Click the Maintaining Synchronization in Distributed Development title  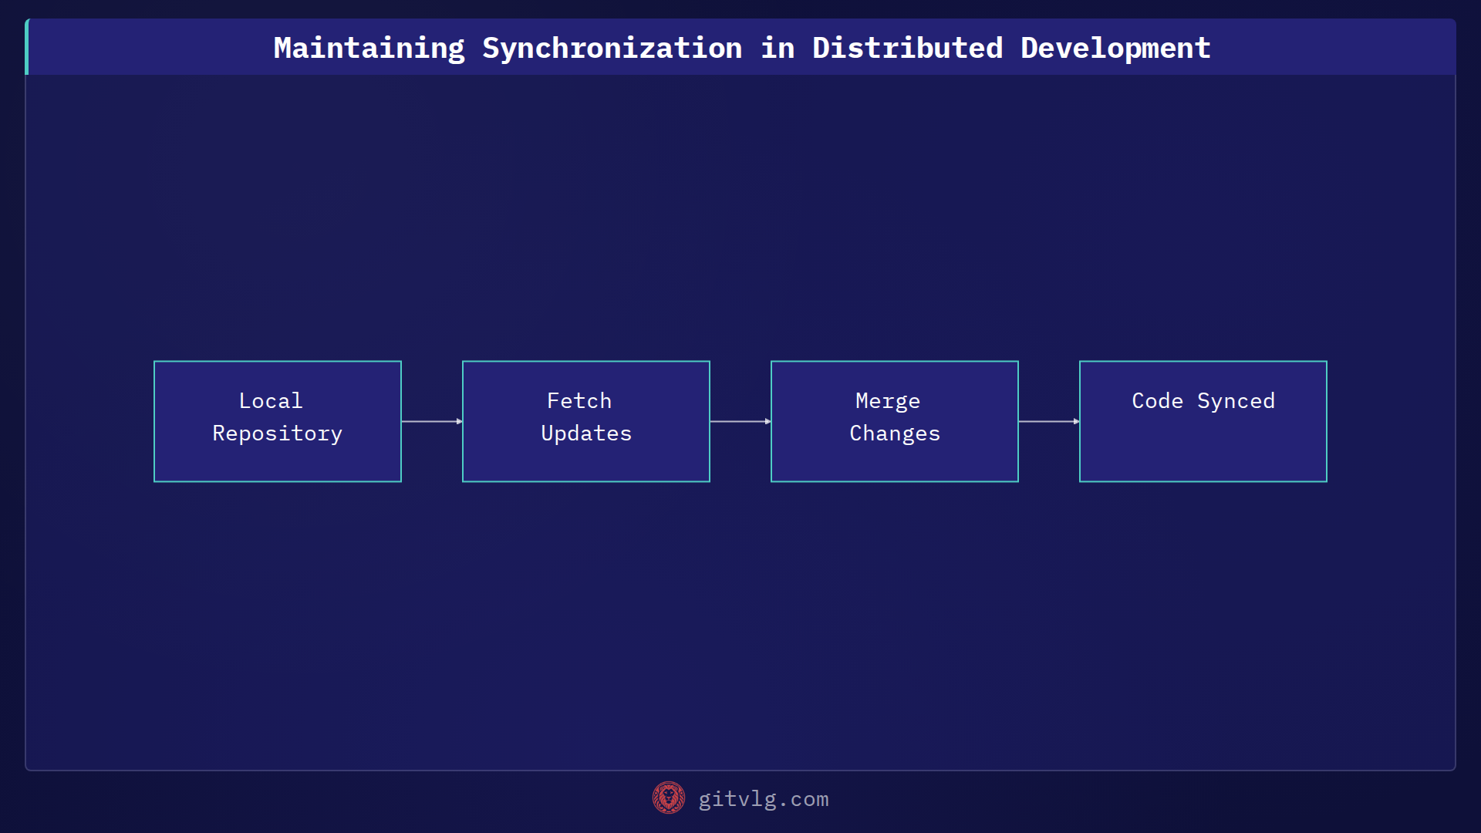pyautogui.click(x=742, y=48)
